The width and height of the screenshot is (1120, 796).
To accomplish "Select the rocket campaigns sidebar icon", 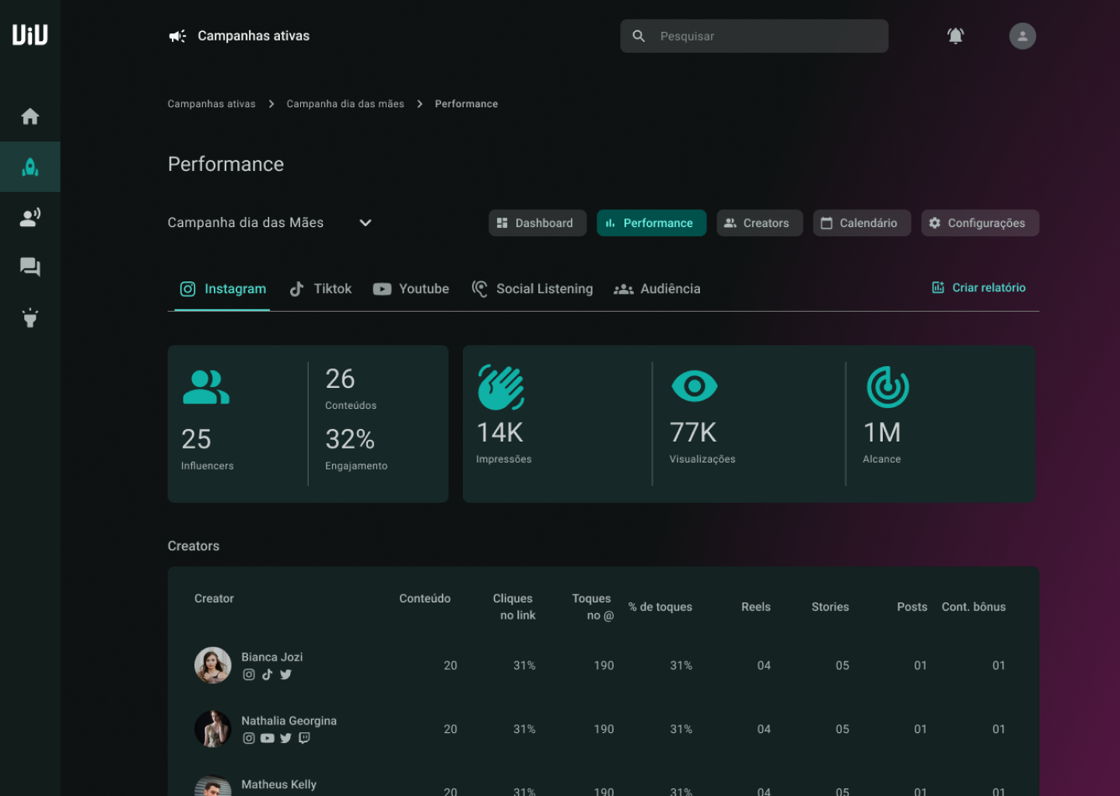I will 30,167.
